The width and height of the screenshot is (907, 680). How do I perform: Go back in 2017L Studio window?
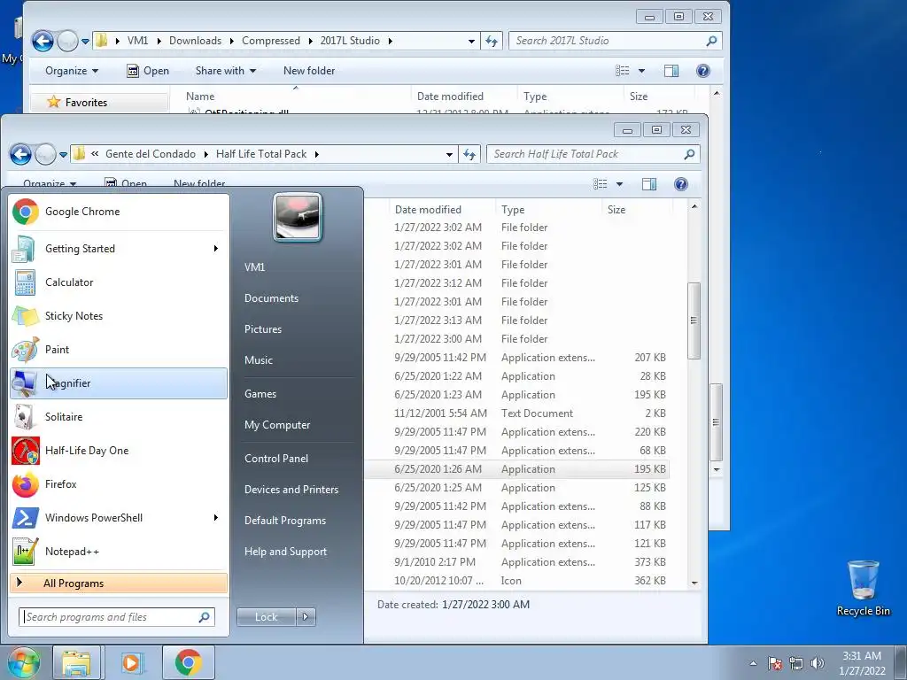43,41
